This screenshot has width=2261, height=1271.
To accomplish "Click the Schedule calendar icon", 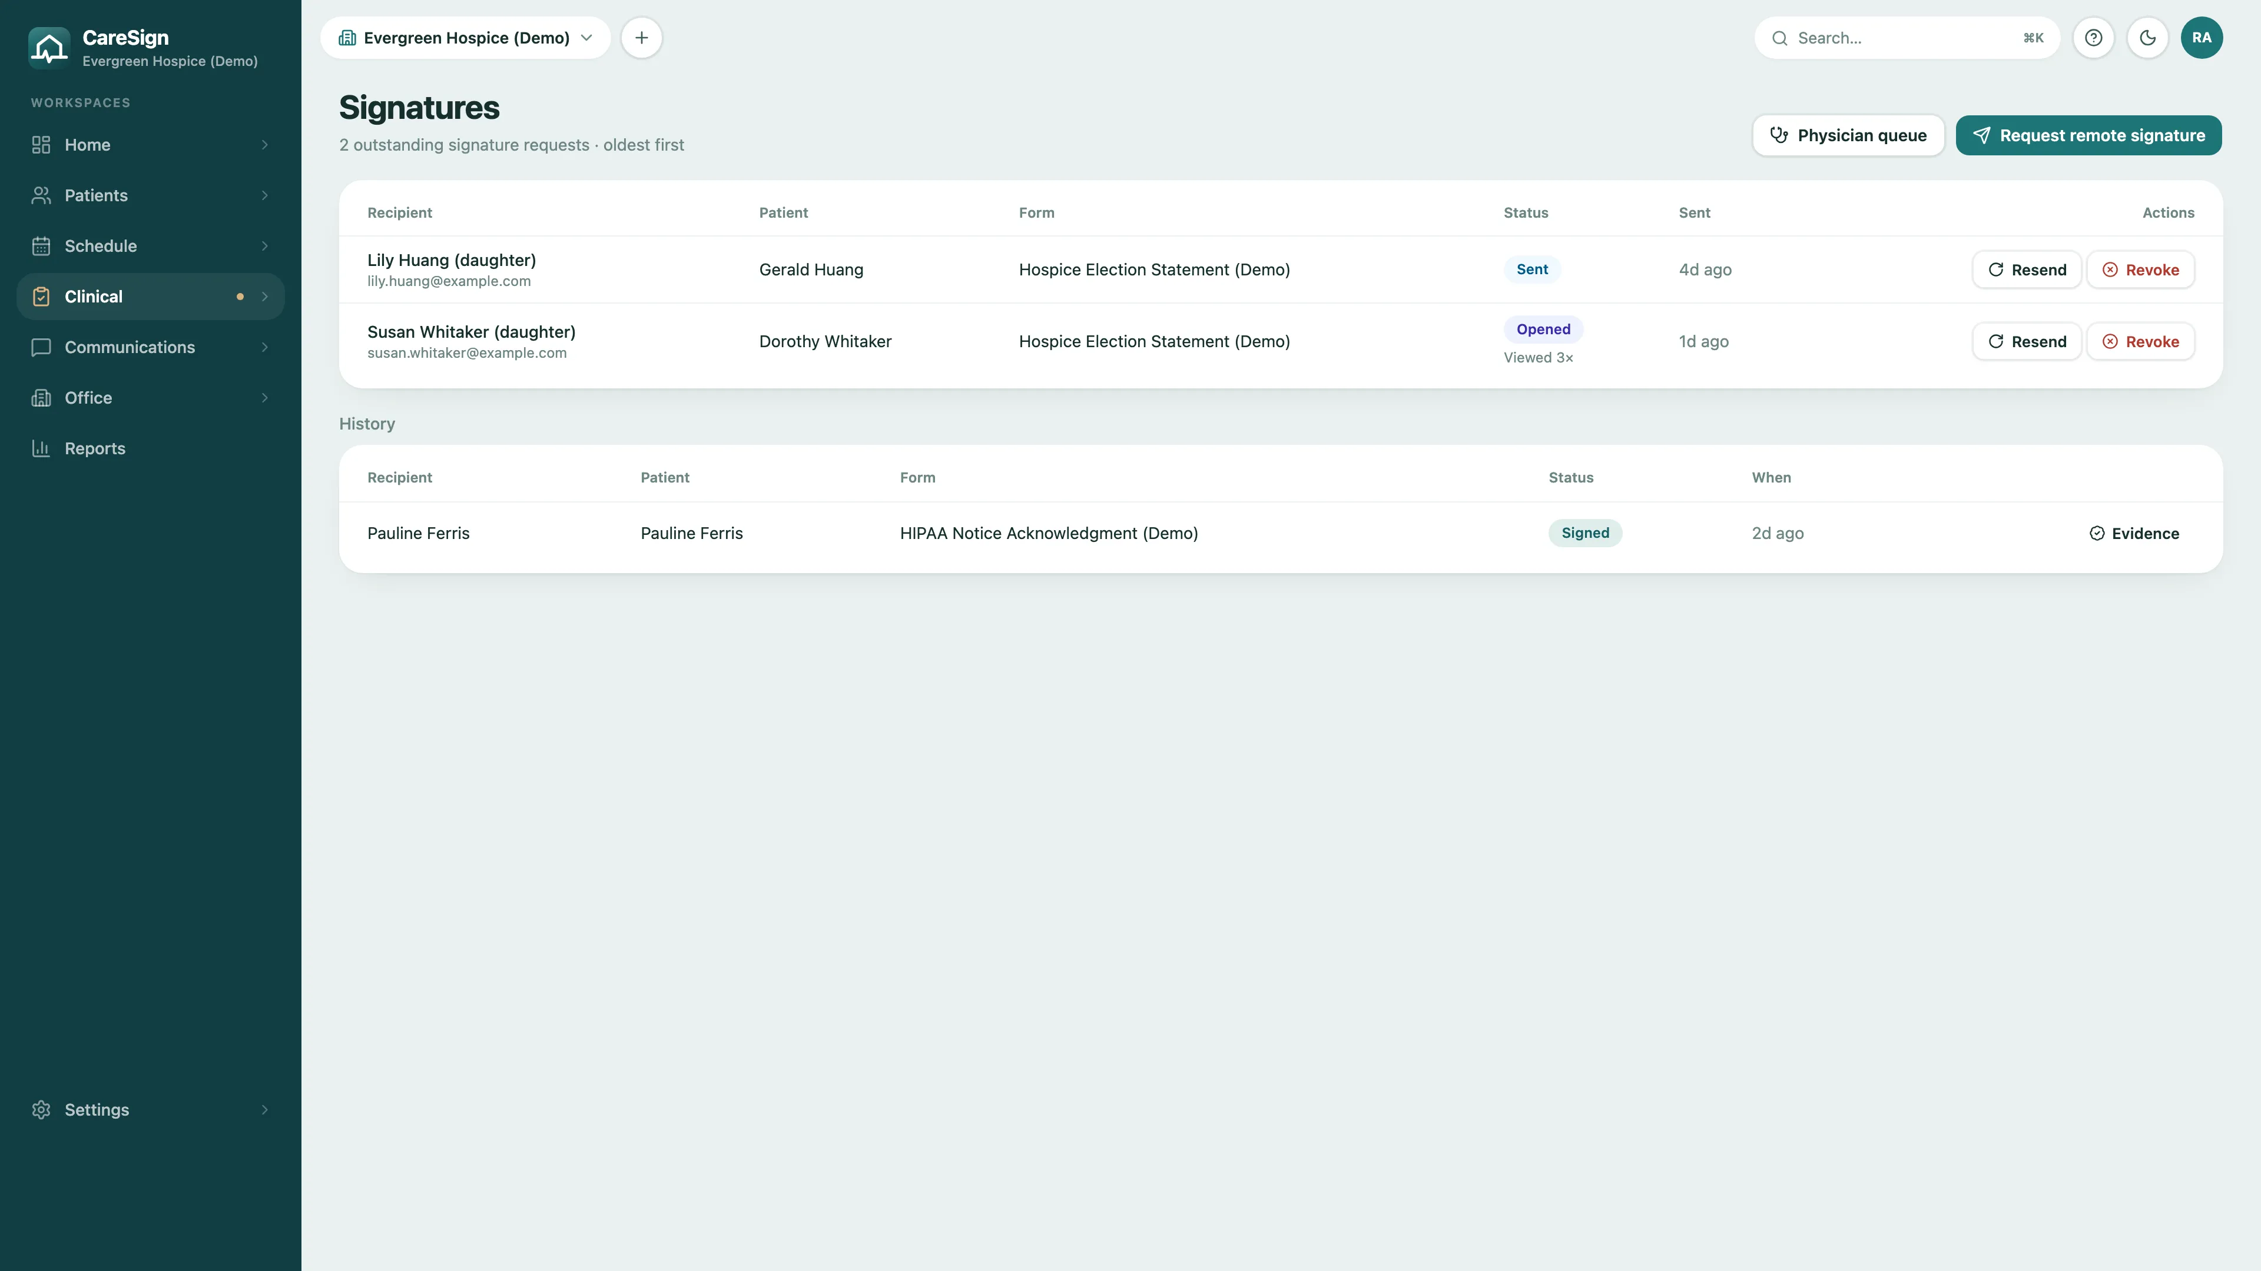I will (41, 247).
